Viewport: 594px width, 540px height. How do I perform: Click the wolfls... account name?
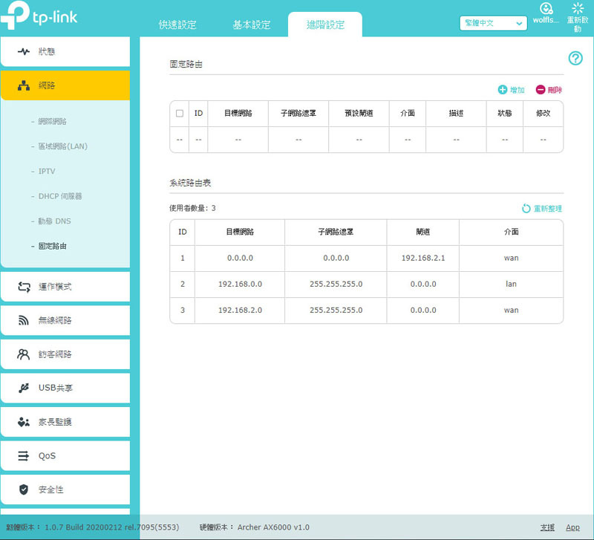coord(546,20)
